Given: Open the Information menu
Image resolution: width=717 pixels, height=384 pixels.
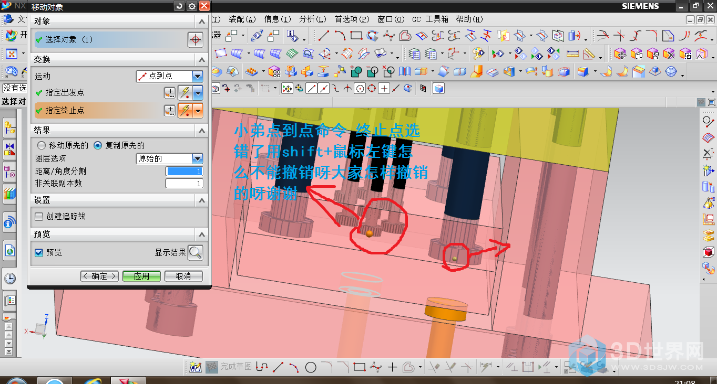Looking at the screenshot, I should pyautogui.click(x=278, y=19).
